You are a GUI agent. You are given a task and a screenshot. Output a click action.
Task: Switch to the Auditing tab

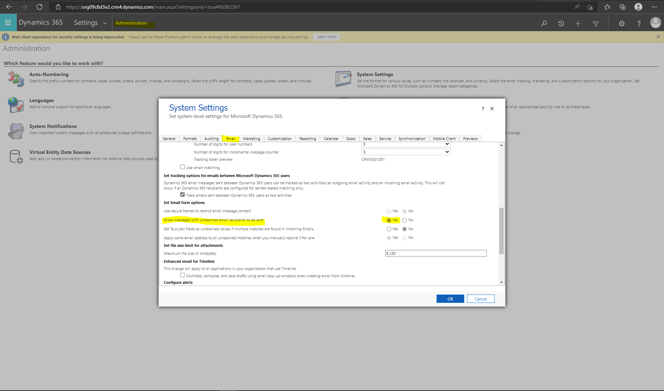(211, 139)
